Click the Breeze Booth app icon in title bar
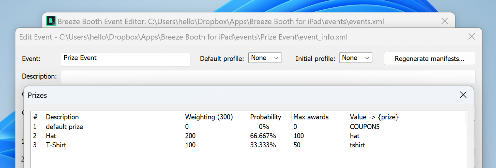The width and height of the screenshot is (496, 168). [x=51, y=21]
